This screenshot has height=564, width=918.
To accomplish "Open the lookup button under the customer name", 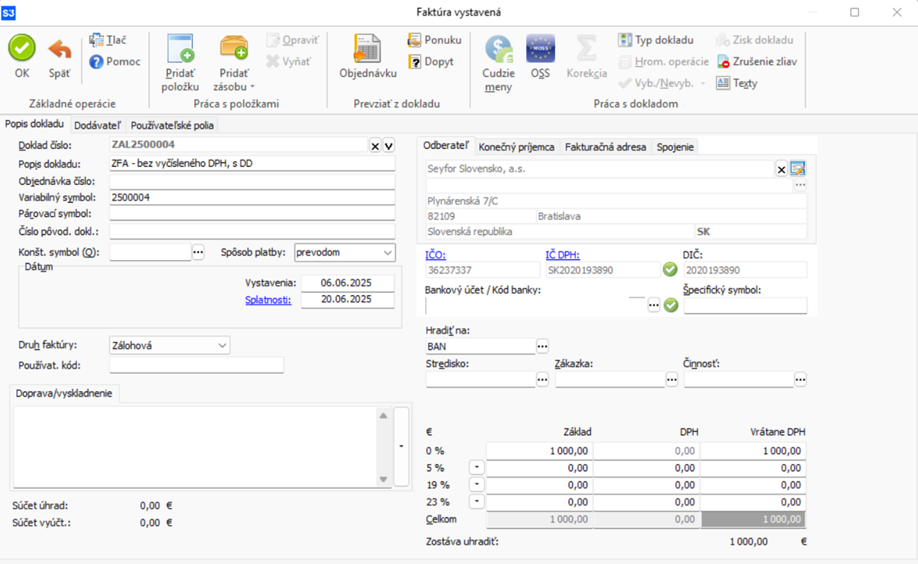I will click(800, 185).
